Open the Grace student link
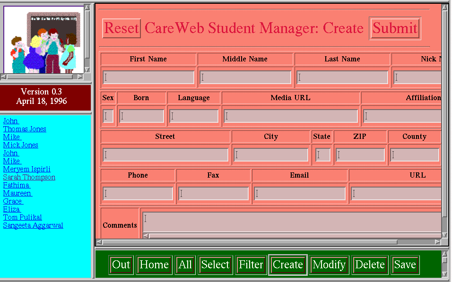This screenshot has width=452, height=282. (x=13, y=201)
